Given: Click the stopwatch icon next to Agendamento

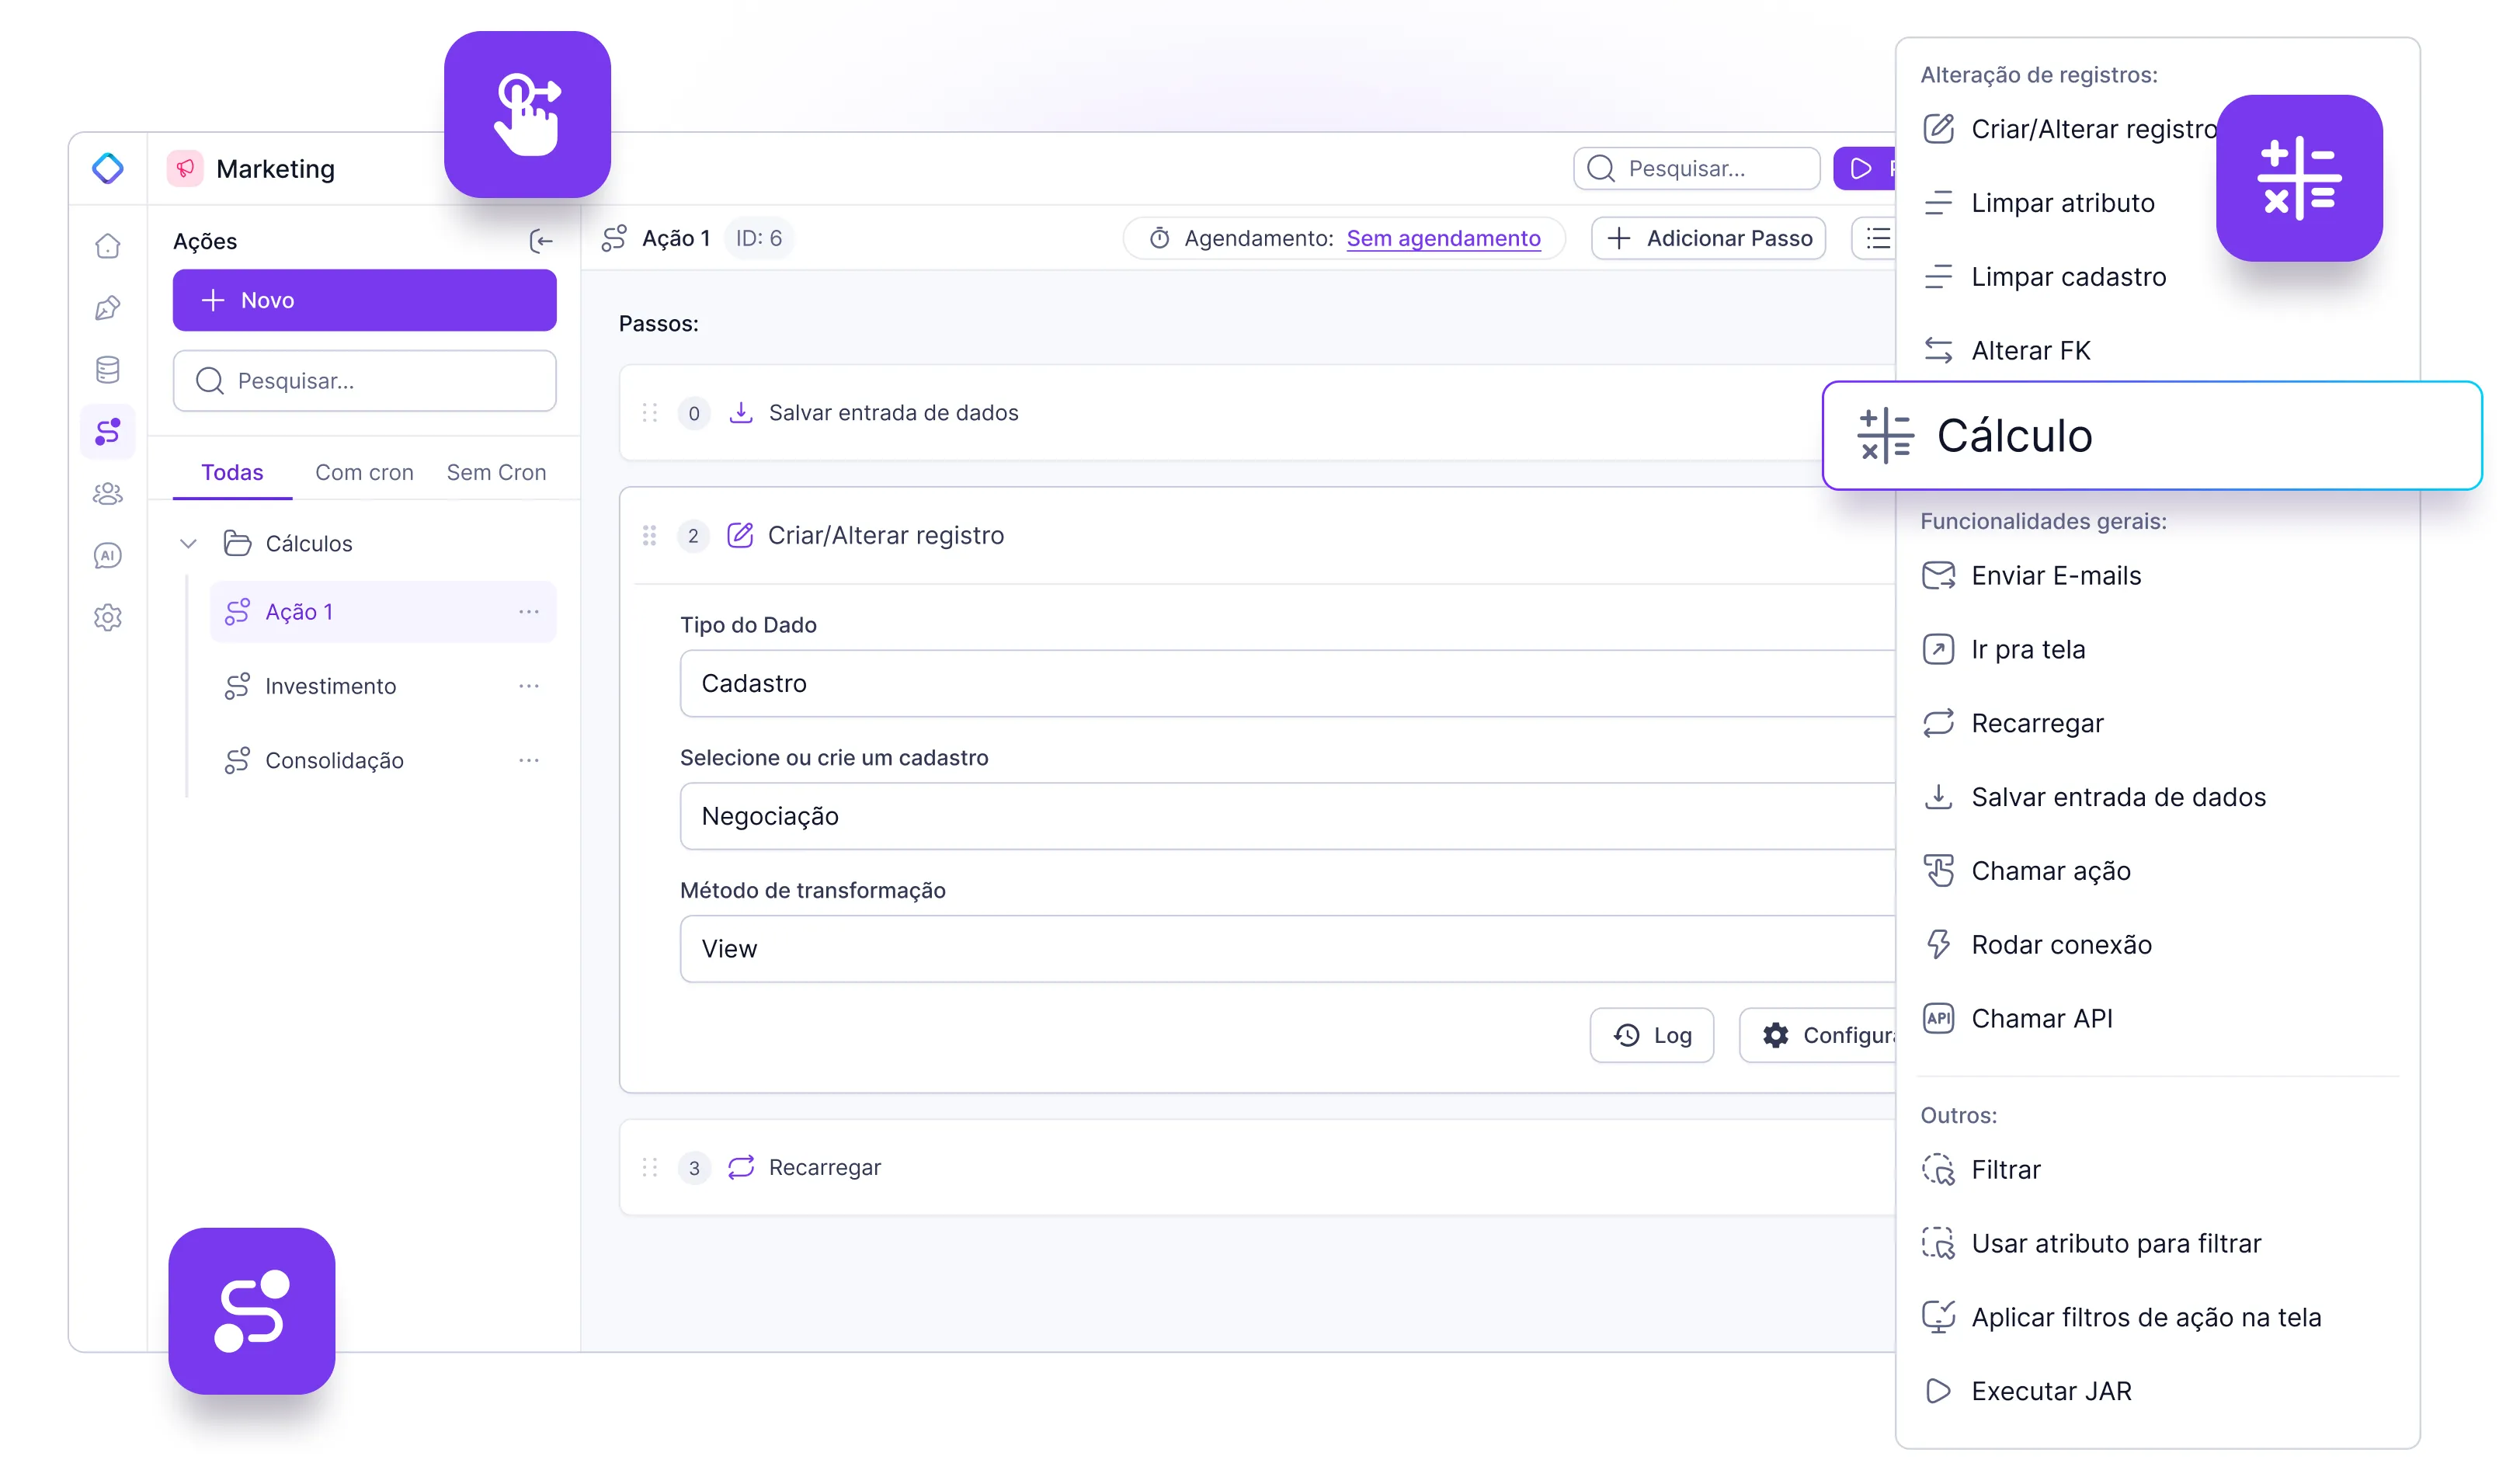Looking at the screenshot, I should (x=1159, y=238).
